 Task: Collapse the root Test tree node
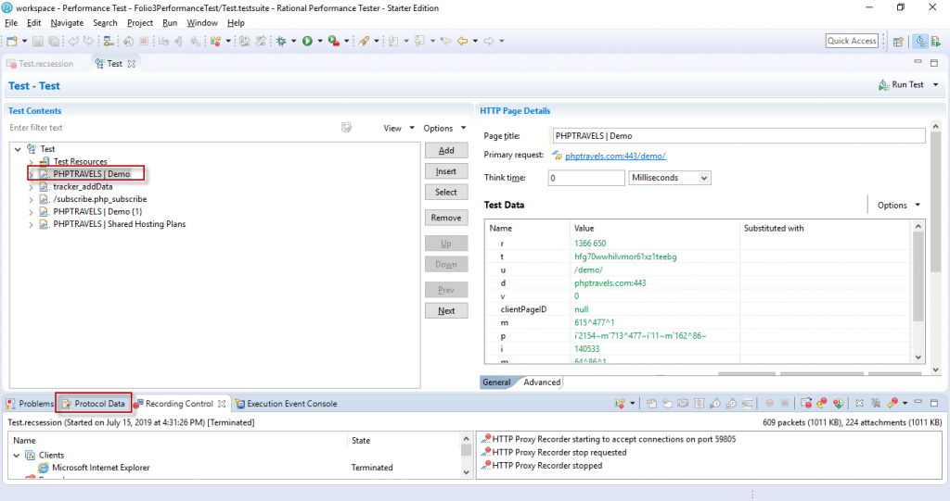(18, 148)
